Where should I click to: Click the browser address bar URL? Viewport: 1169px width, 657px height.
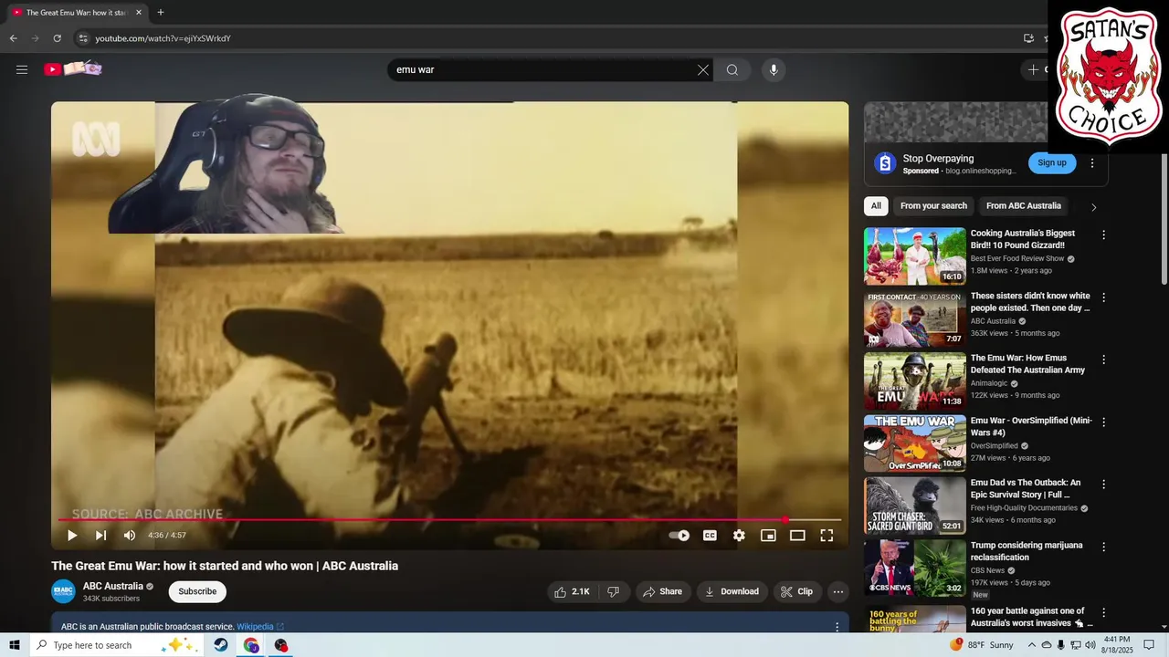(x=163, y=38)
